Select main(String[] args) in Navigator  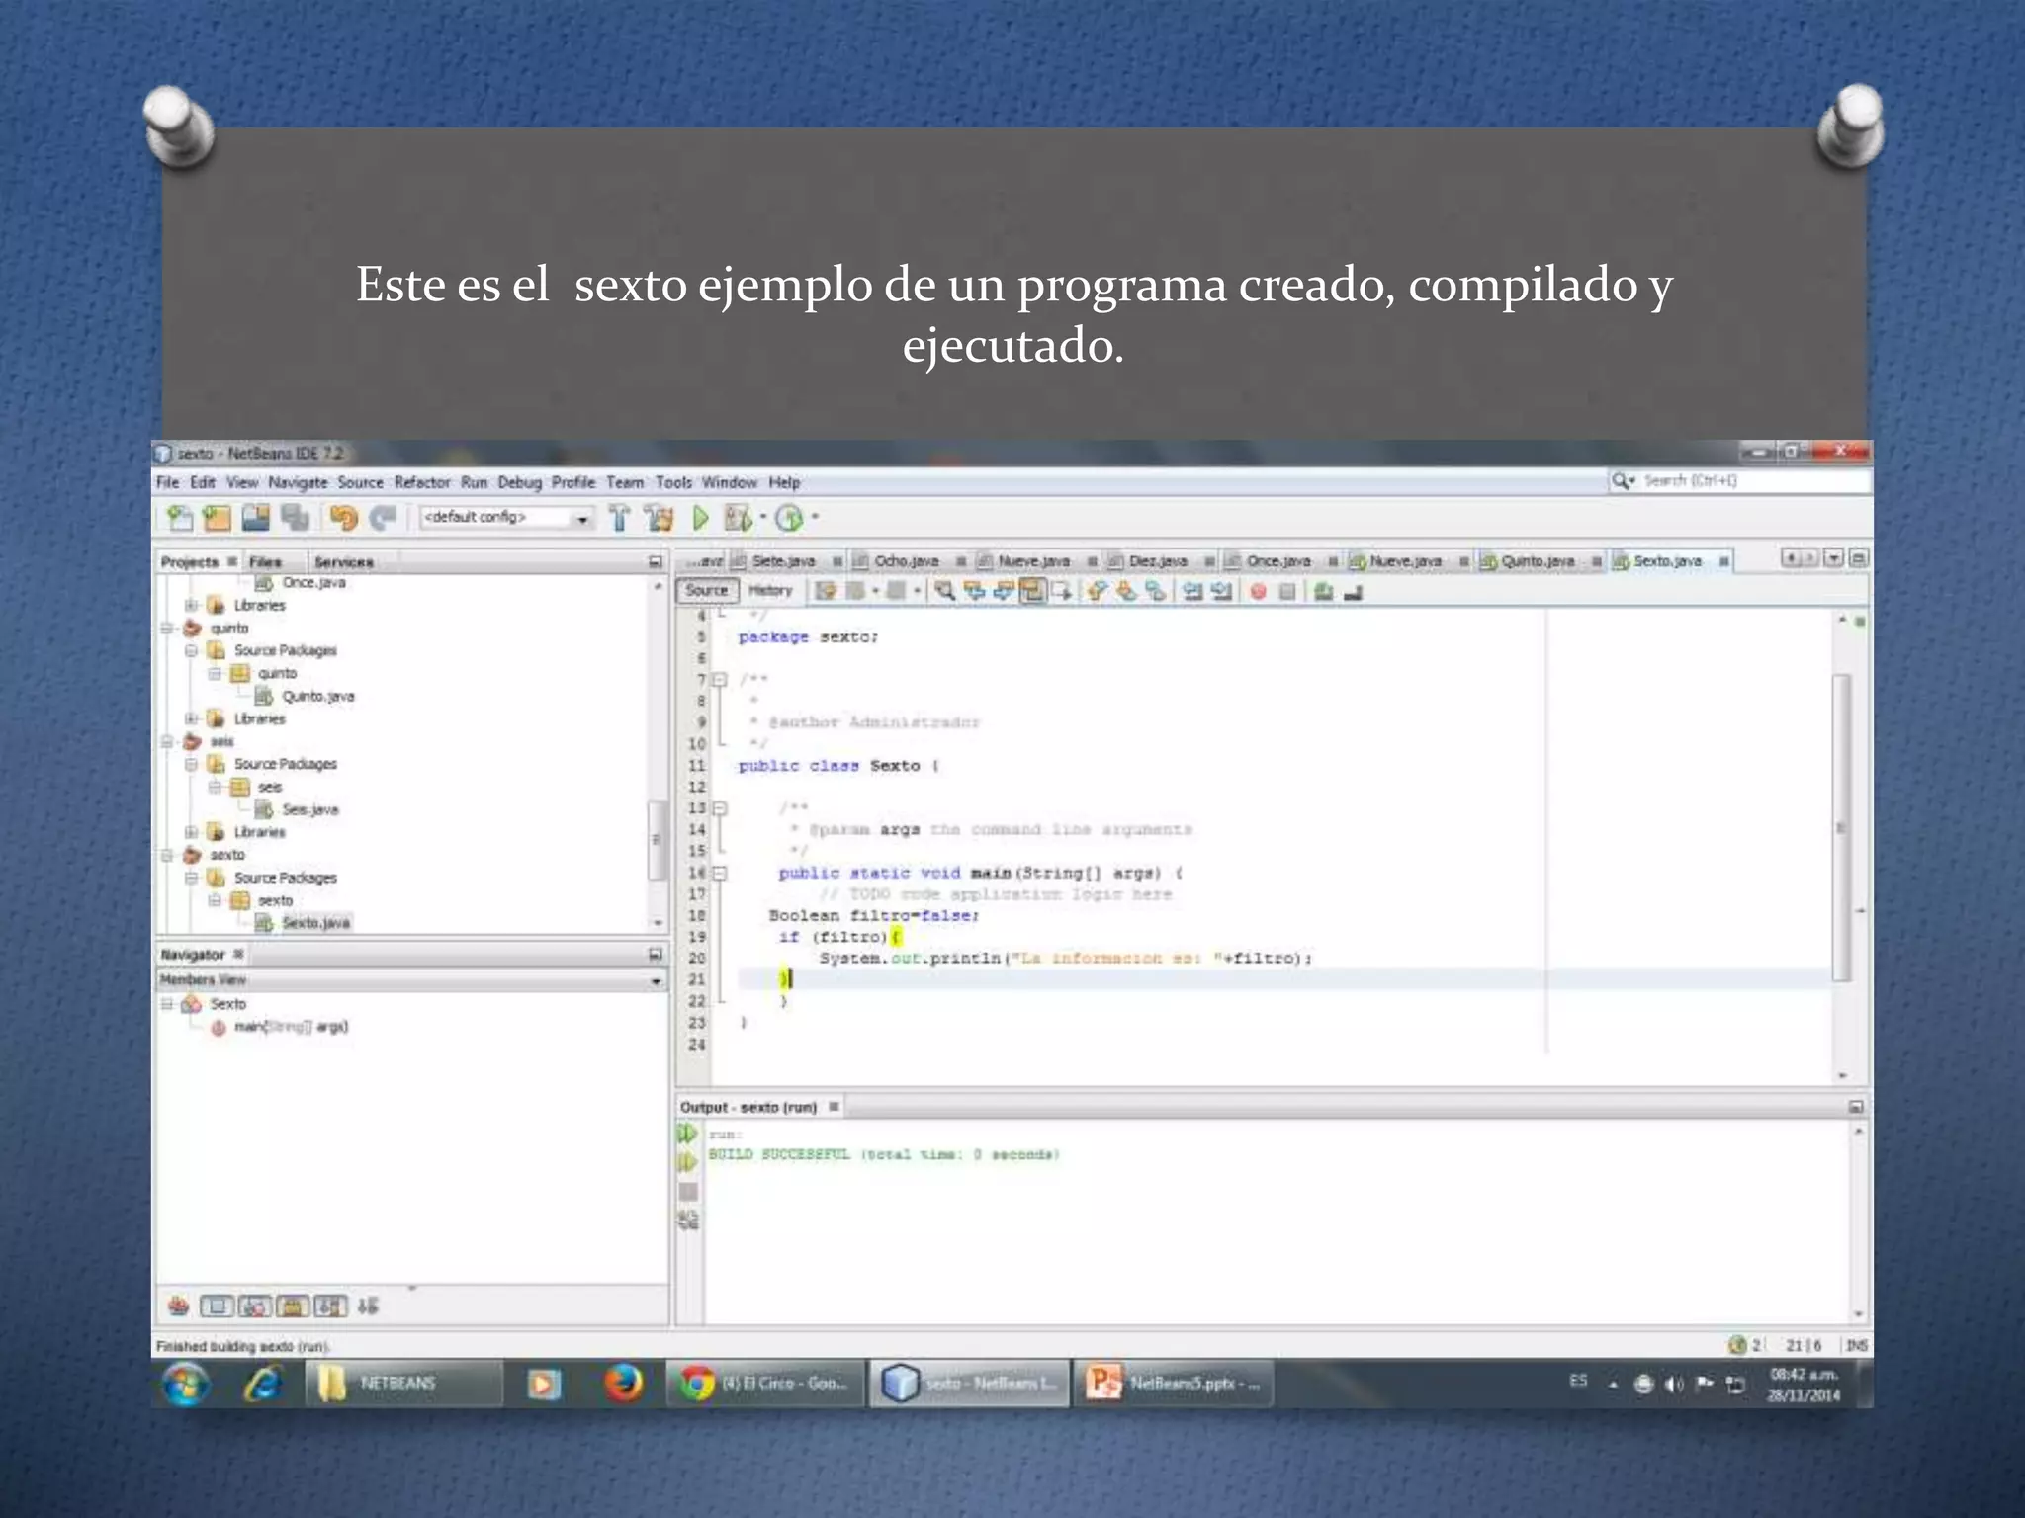(x=291, y=1027)
